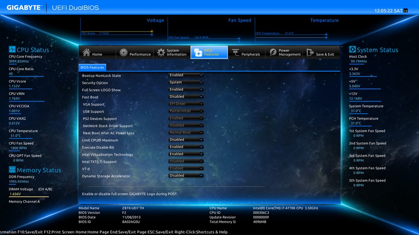Click the Model Name value Z87X-UD7 TH
419x235 pixels.
pyautogui.click(x=133, y=208)
